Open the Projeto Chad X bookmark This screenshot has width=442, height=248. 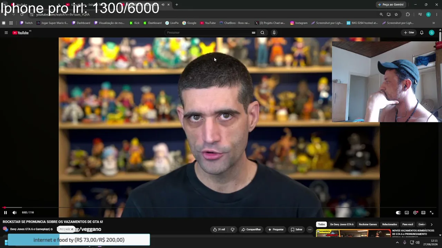(x=270, y=23)
